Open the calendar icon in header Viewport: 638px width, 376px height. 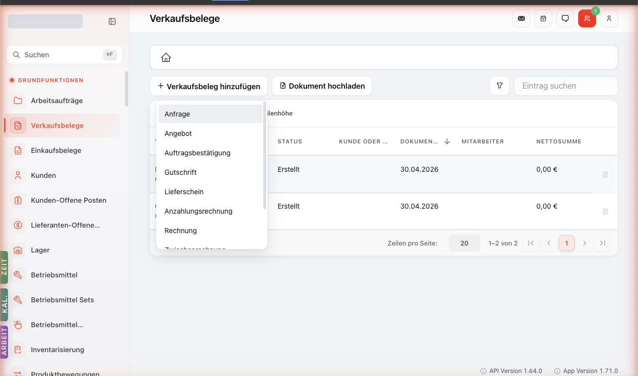pyautogui.click(x=543, y=18)
